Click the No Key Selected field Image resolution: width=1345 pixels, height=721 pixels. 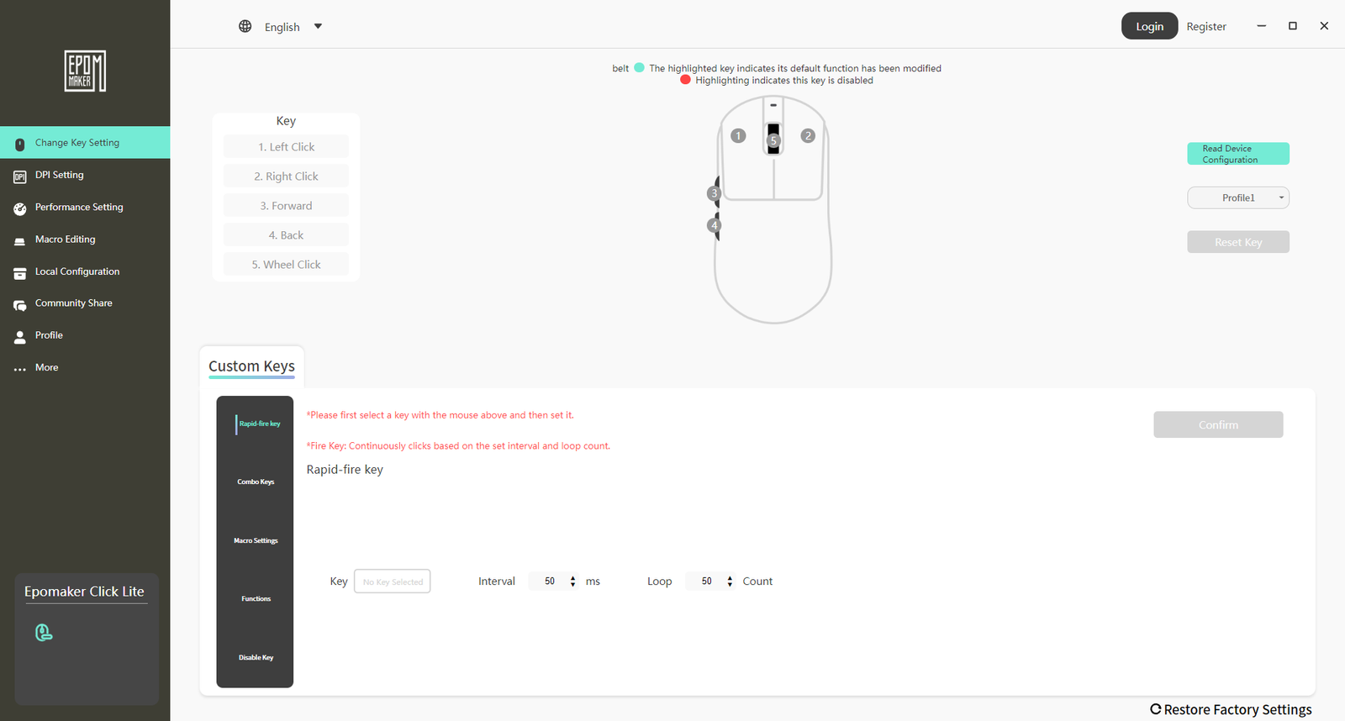[392, 582]
